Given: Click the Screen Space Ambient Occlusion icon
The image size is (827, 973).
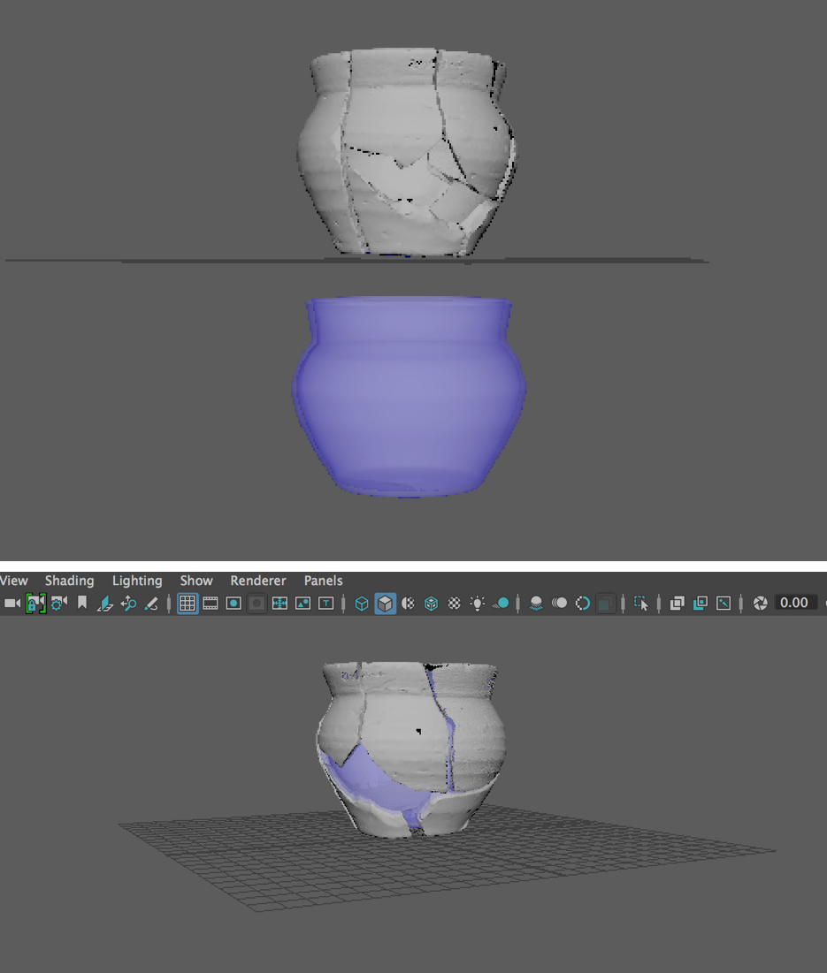Looking at the screenshot, I should [x=536, y=604].
